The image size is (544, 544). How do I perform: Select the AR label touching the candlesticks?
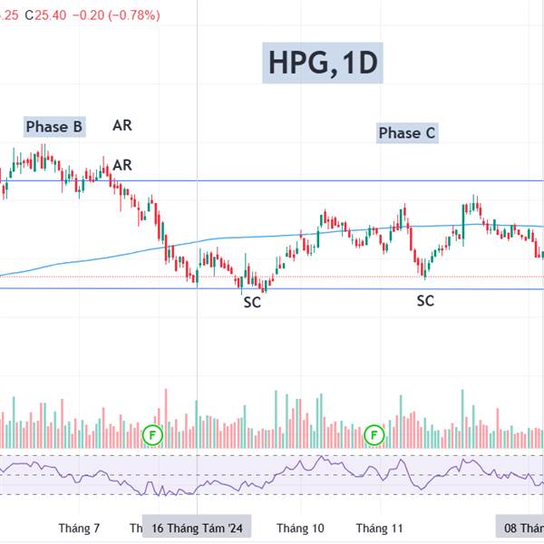[x=122, y=166]
